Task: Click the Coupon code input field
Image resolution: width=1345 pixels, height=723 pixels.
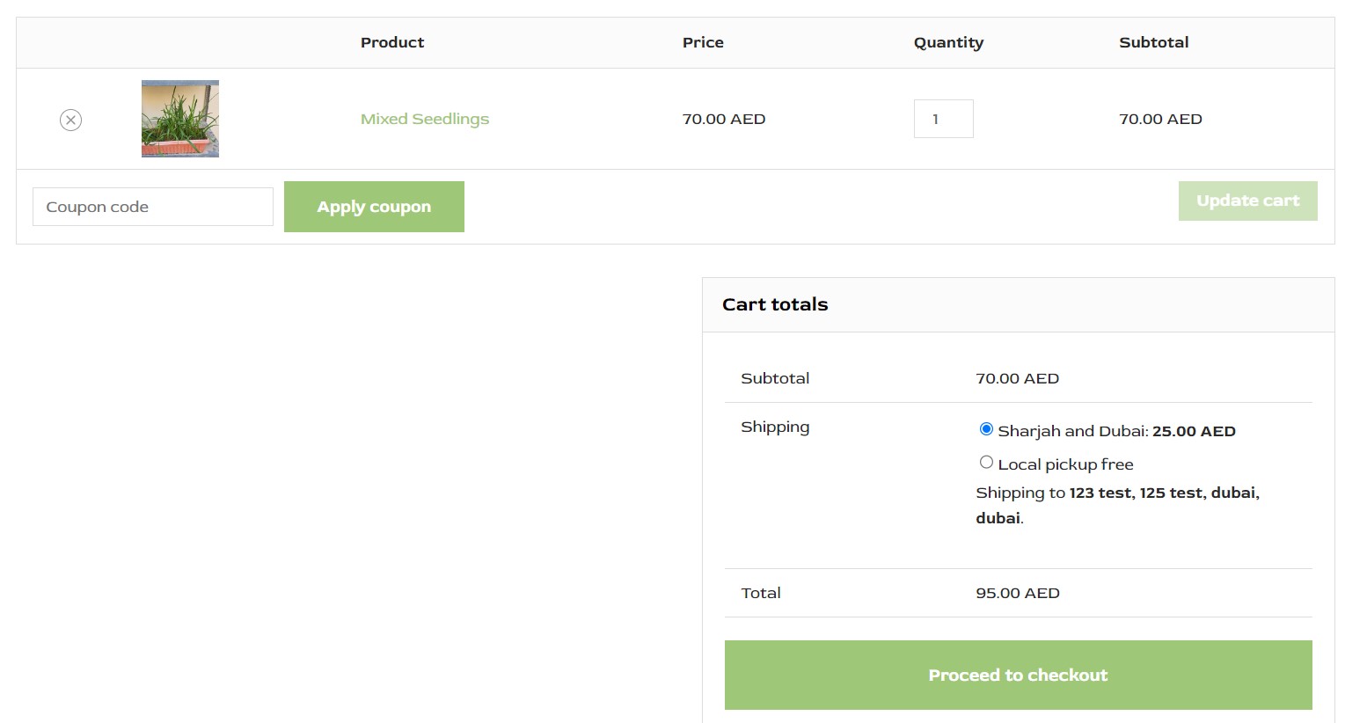Action: [152, 206]
